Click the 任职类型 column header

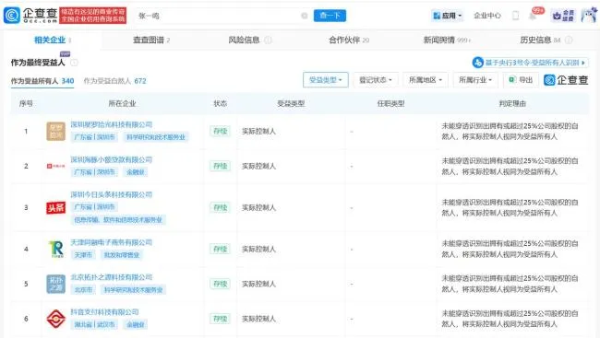coord(390,103)
